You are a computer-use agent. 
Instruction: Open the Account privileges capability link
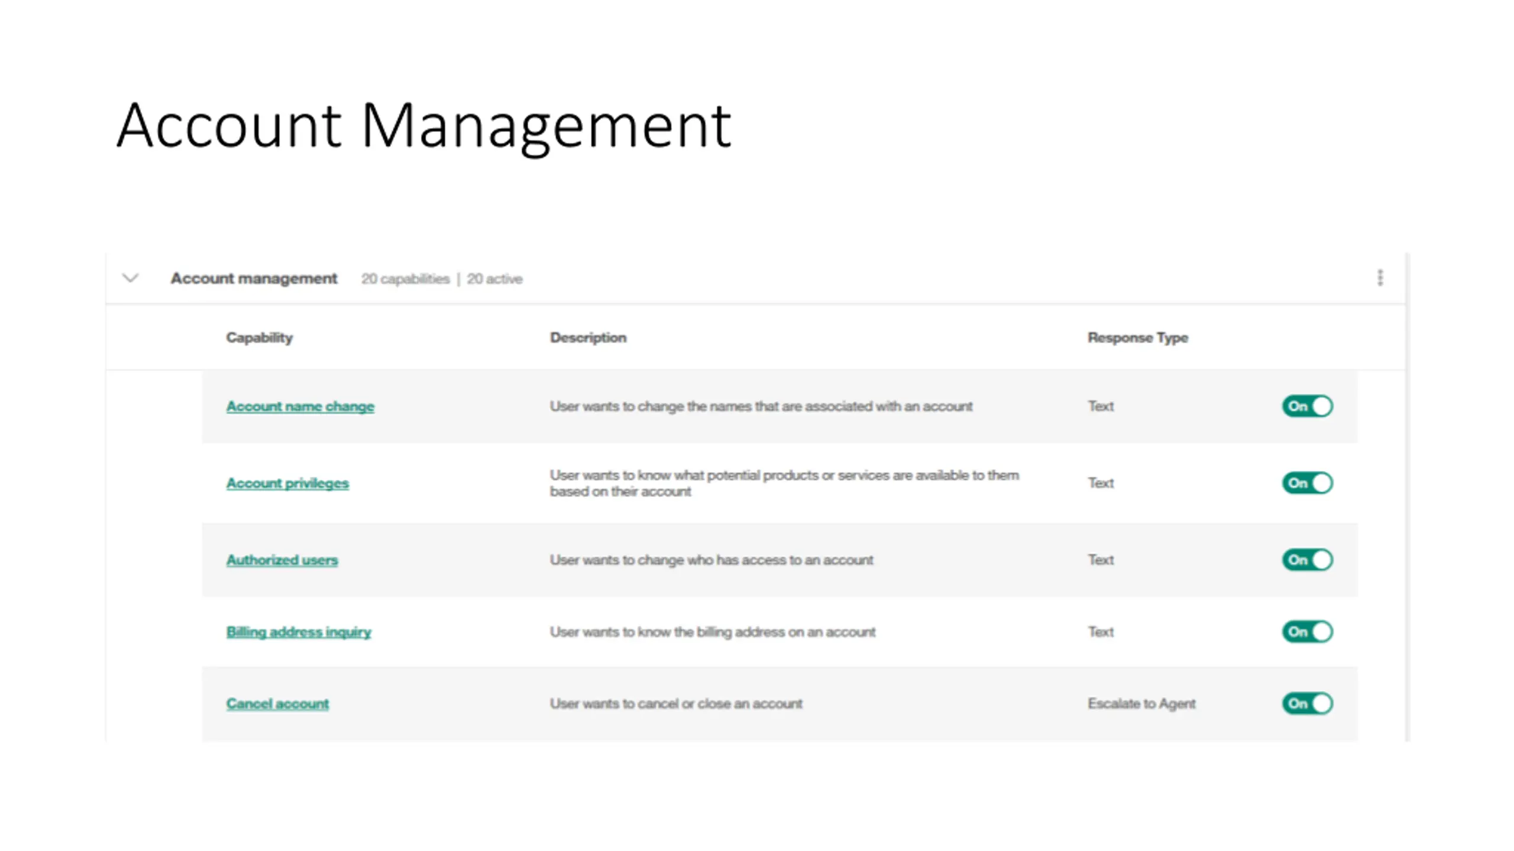287,483
